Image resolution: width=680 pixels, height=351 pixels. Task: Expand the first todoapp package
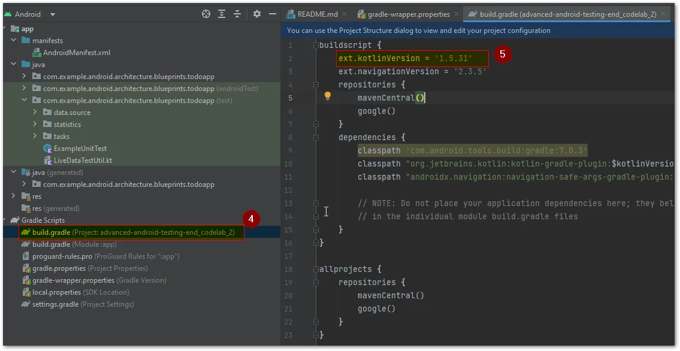tap(25, 76)
